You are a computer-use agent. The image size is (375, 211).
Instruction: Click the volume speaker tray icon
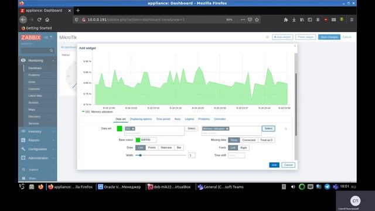(x=293, y=187)
